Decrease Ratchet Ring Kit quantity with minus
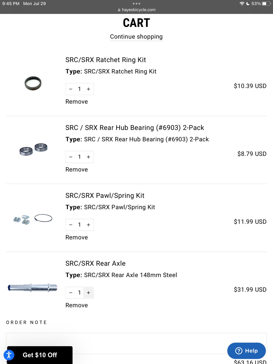 (71, 89)
